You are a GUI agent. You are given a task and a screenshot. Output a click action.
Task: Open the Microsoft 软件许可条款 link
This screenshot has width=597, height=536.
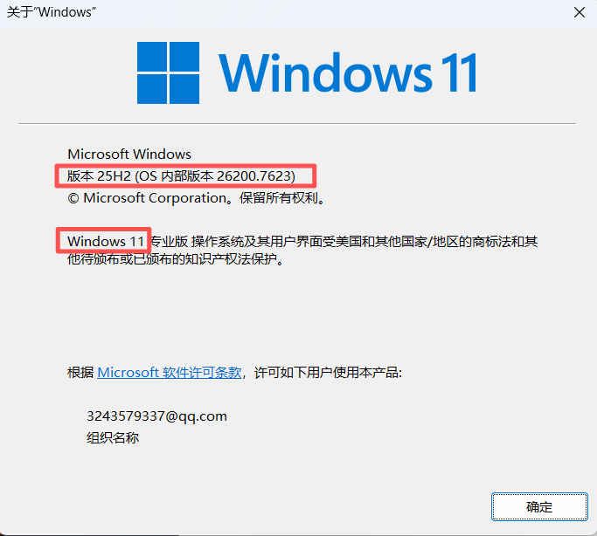click(x=170, y=372)
